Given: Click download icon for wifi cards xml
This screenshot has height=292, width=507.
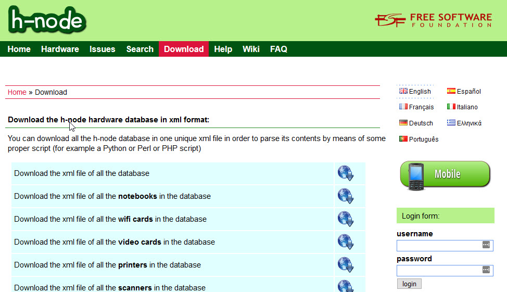Looking at the screenshot, I should (x=346, y=219).
